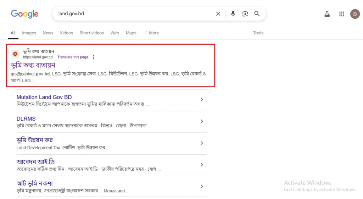Click the Land Development Tax description text

click(x=38, y=148)
